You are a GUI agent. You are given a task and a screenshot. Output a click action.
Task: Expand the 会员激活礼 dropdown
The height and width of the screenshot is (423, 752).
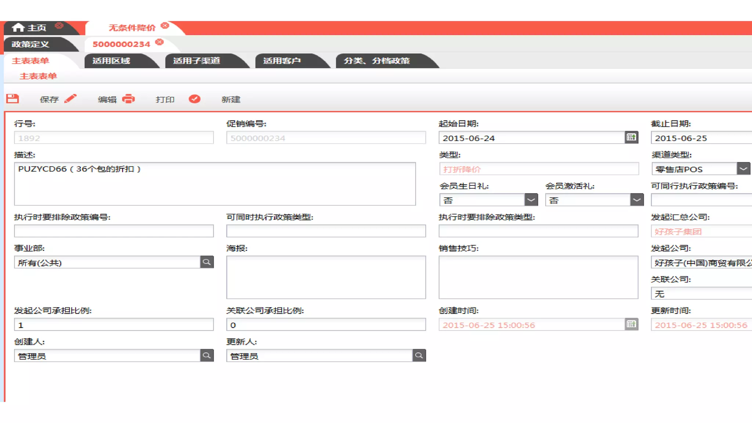(x=637, y=200)
